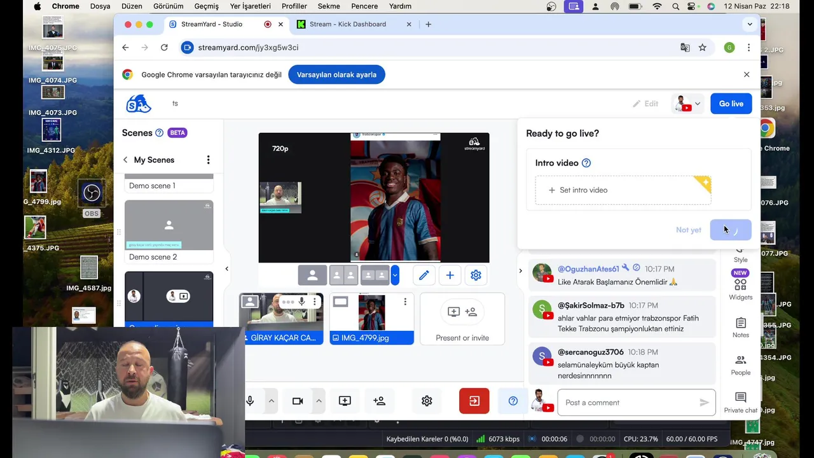This screenshot has width=814, height=458.
Task: Open the Profiller menu
Action: [294, 6]
